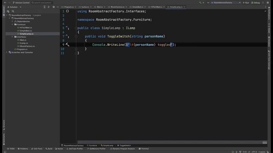Collapse the Interfaces folder
Image resolution: width=273 pixels, height=153 pixels.
coord(12,37)
